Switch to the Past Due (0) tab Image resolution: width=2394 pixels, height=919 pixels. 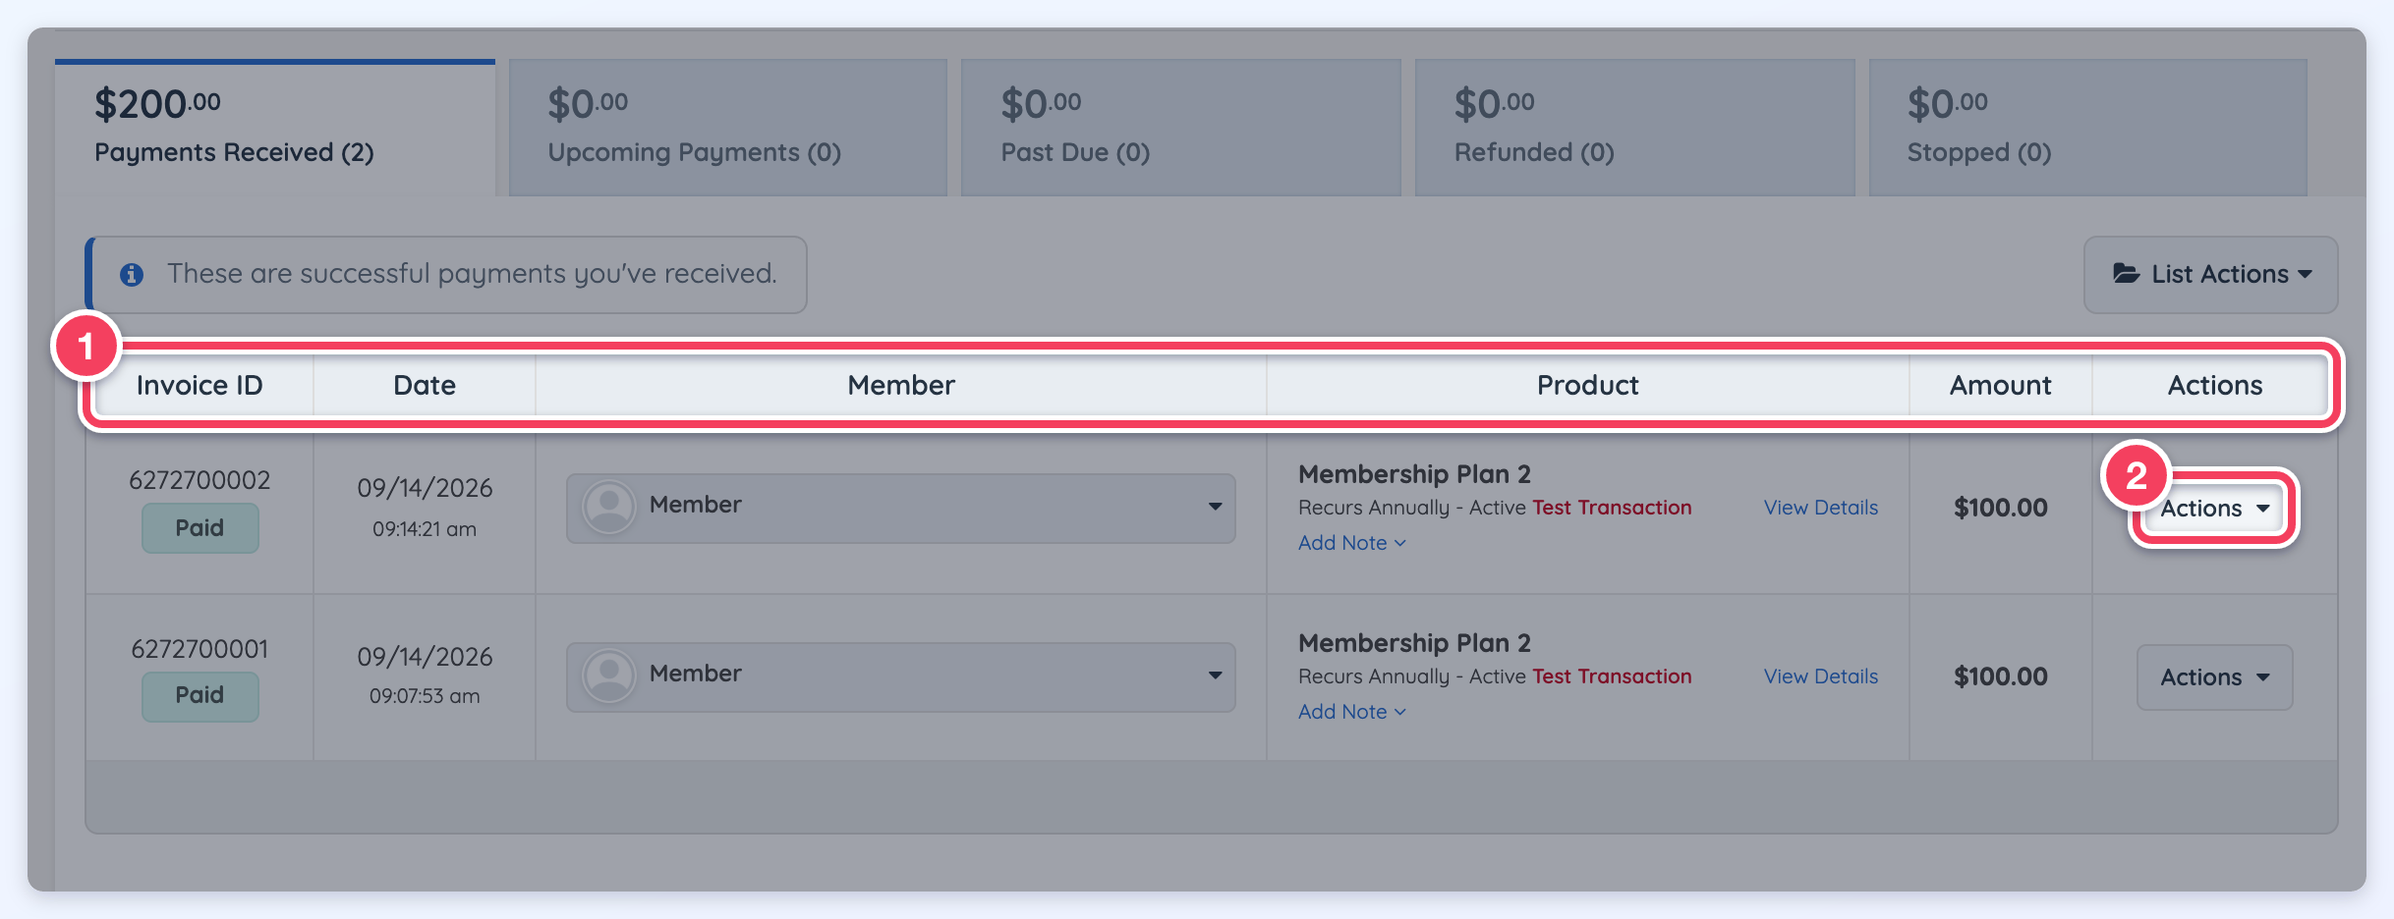click(1181, 128)
